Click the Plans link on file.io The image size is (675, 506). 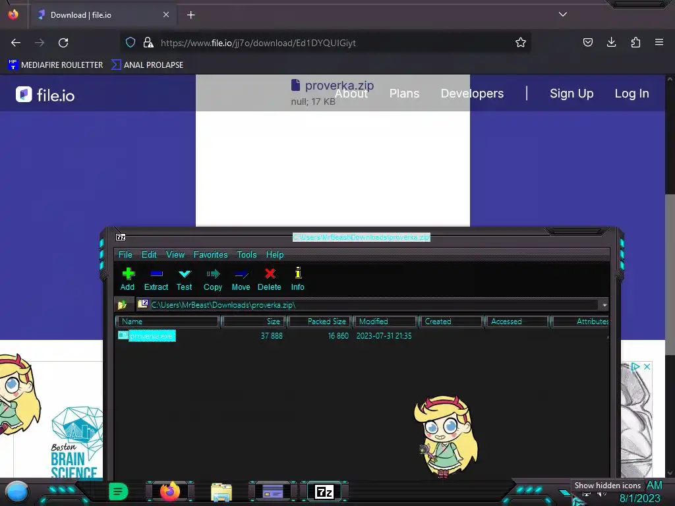[404, 94]
